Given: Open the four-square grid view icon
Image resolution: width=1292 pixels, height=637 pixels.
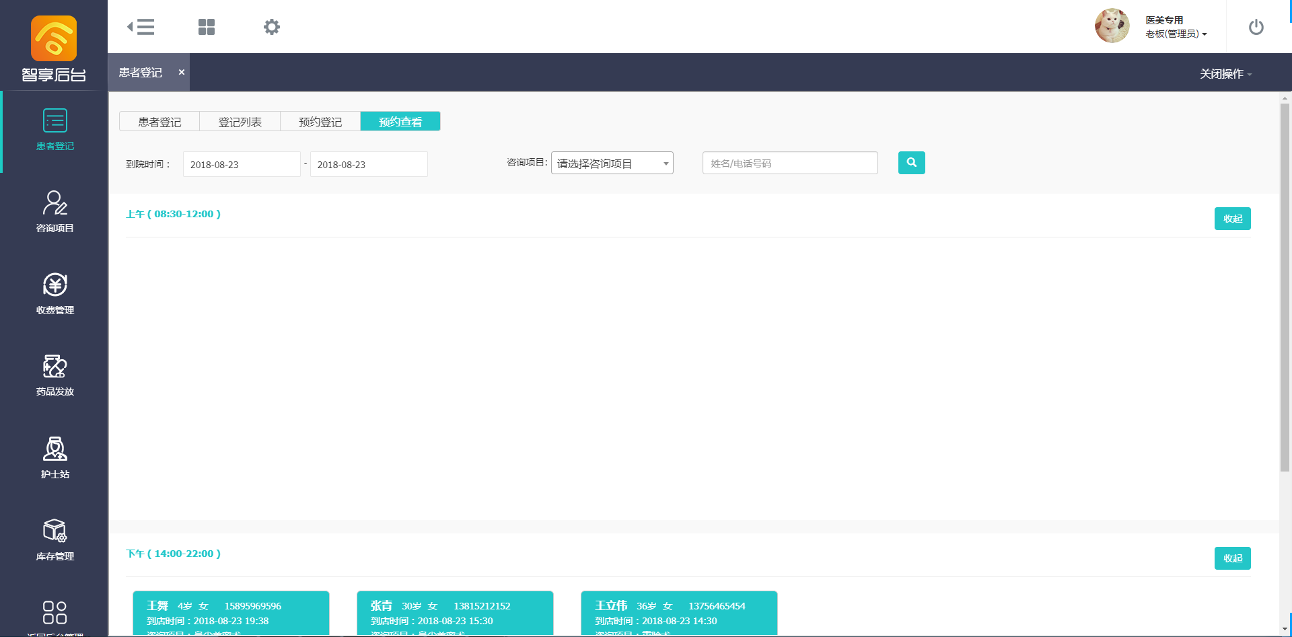Looking at the screenshot, I should [x=207, y=27].
